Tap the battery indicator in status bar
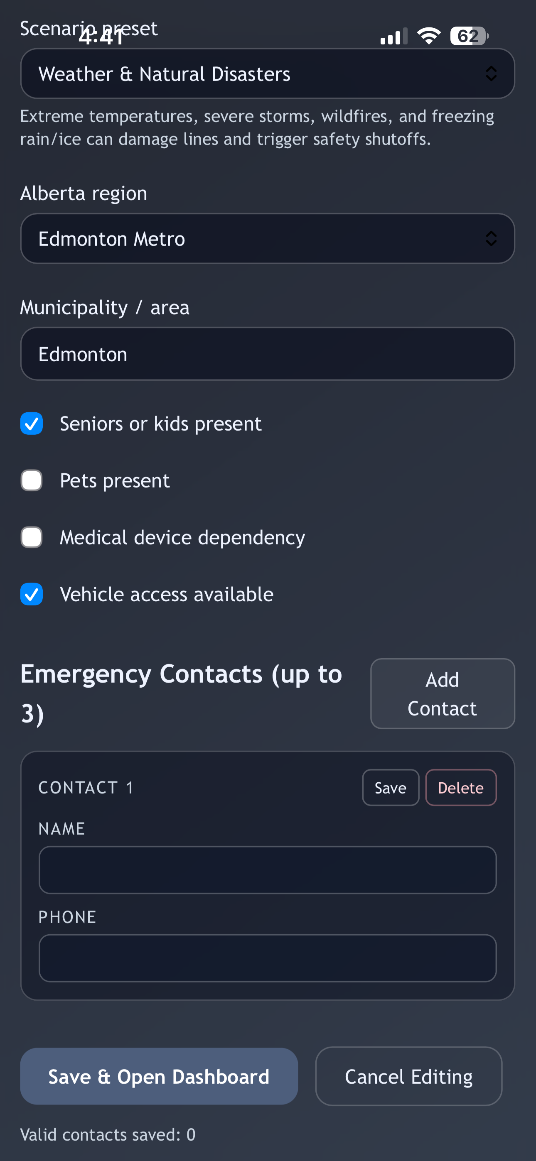The width and height of the screenshot is (536, 1161). (x=469, y=36)
